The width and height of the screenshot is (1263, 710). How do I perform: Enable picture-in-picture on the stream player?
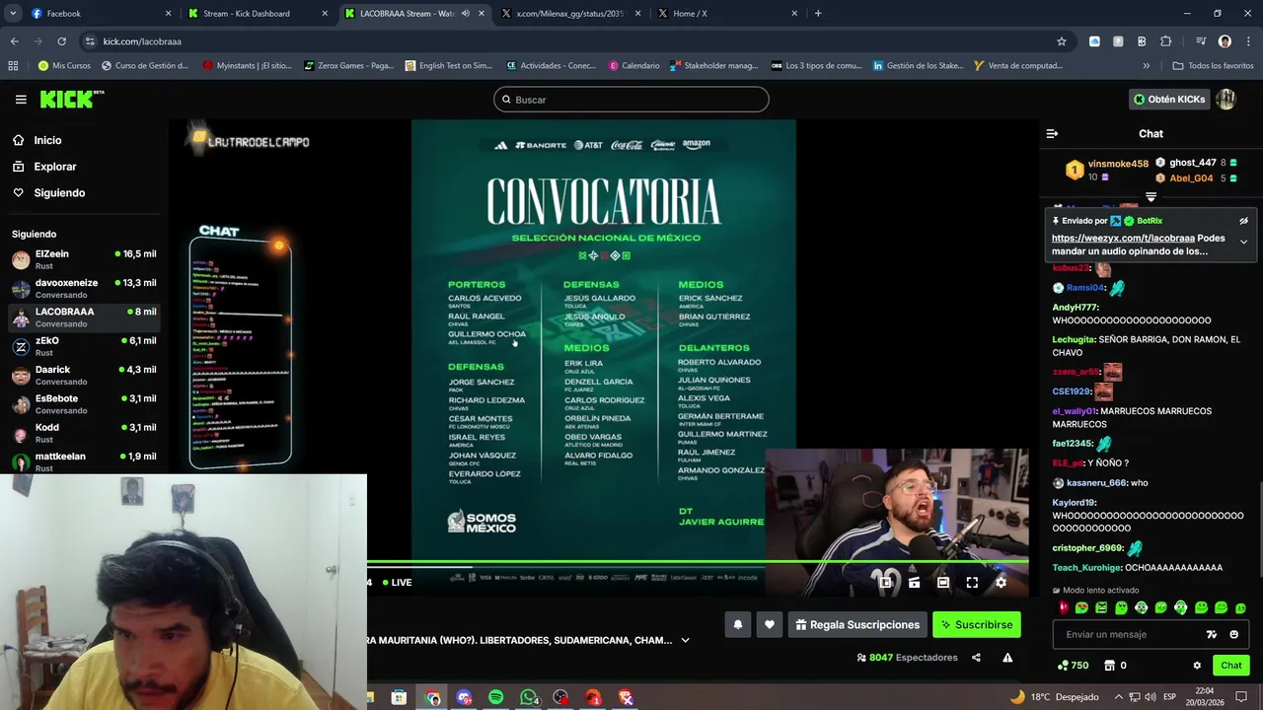[x=886, y=583]
